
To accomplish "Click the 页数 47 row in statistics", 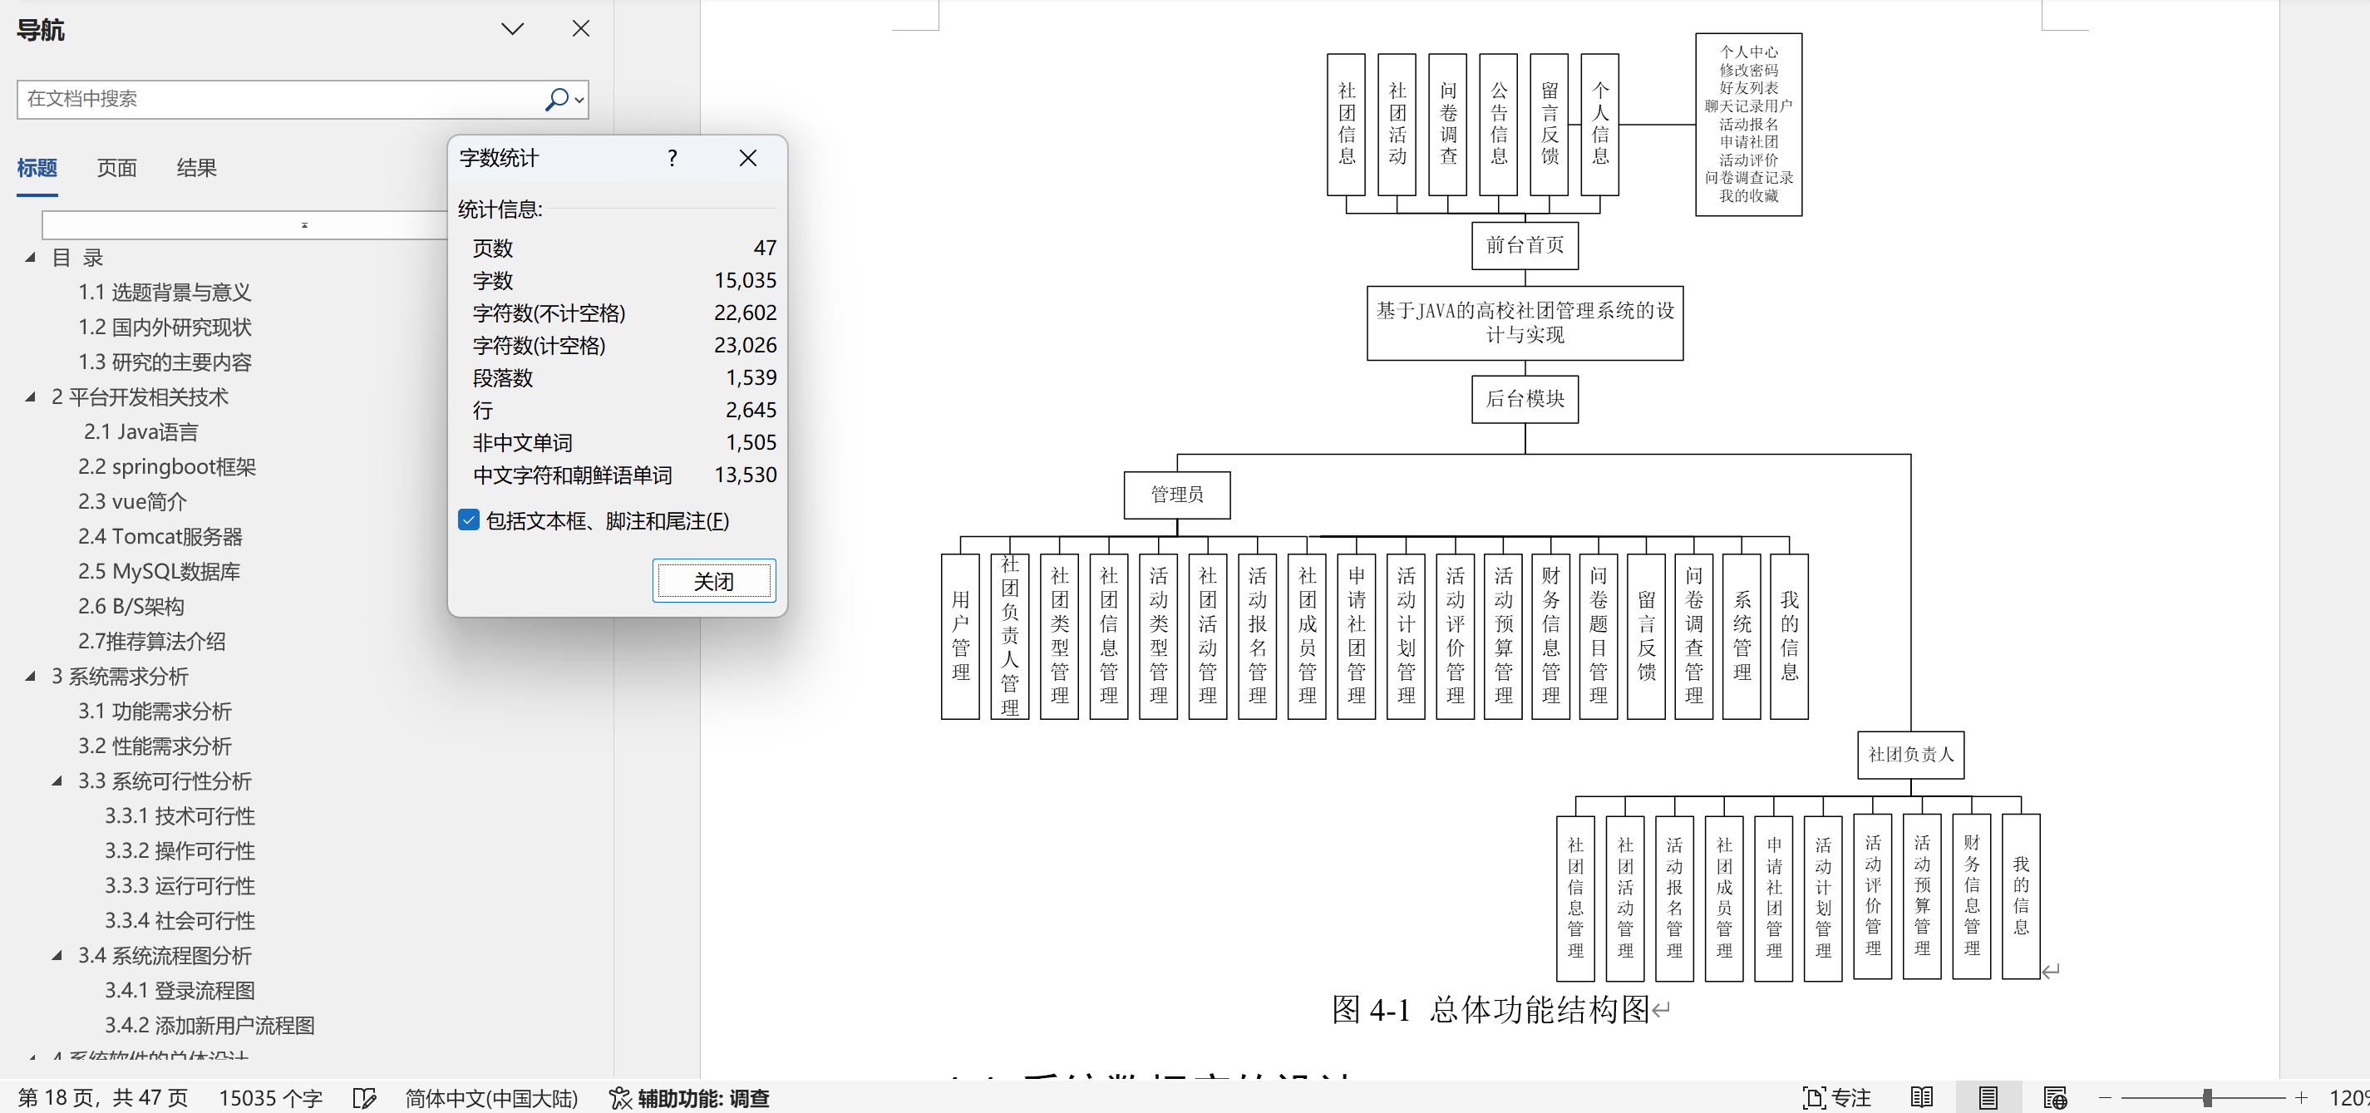I will [623, 249].
